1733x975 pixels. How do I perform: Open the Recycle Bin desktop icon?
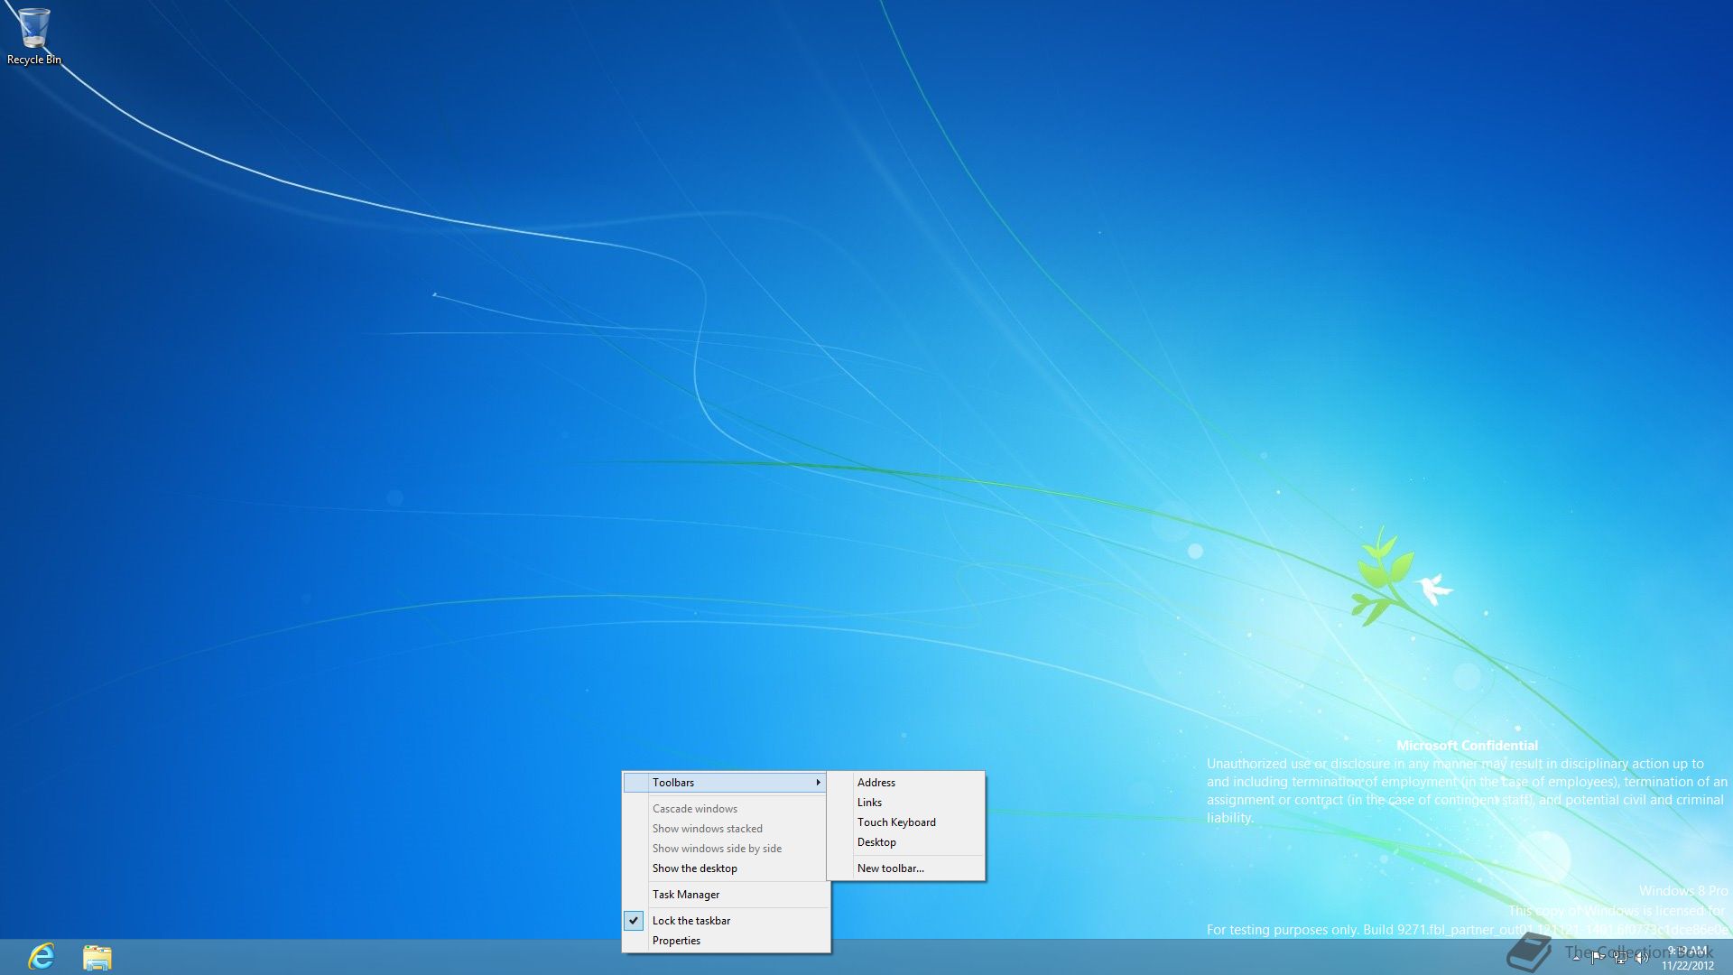click(33, 36)
